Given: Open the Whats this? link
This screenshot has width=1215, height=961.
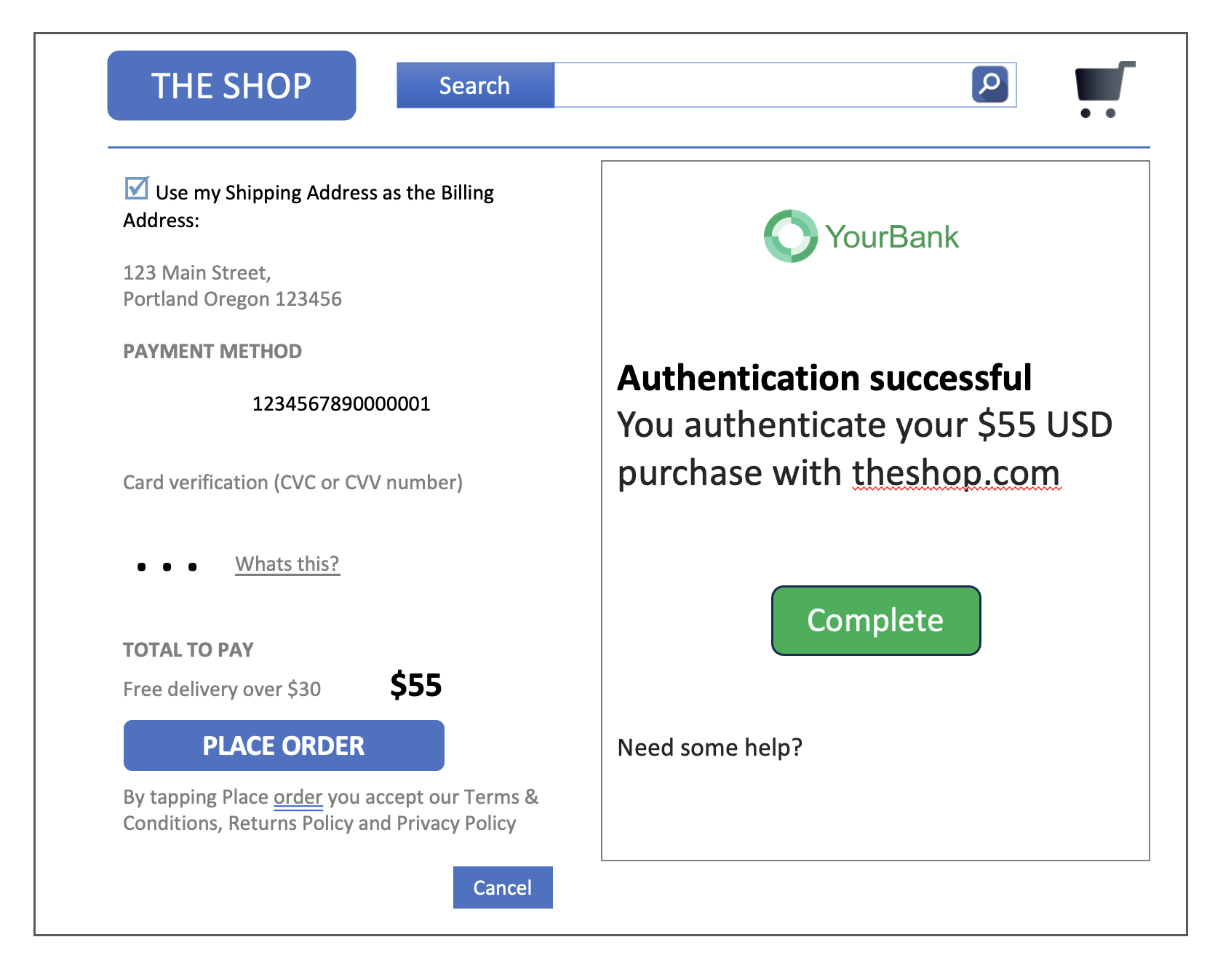Looking at the screenshot, I should click(x=287, y=564).
